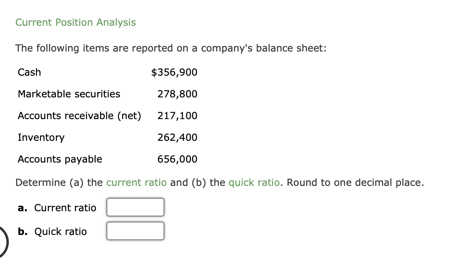This screenshot has width=450, height=280.
Task: Select the Accounts receivable value 217,100
Action: coord(177,115)
